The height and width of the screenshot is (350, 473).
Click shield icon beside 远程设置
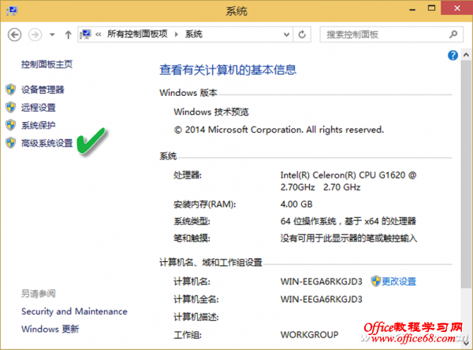click(x=11, y=107)
